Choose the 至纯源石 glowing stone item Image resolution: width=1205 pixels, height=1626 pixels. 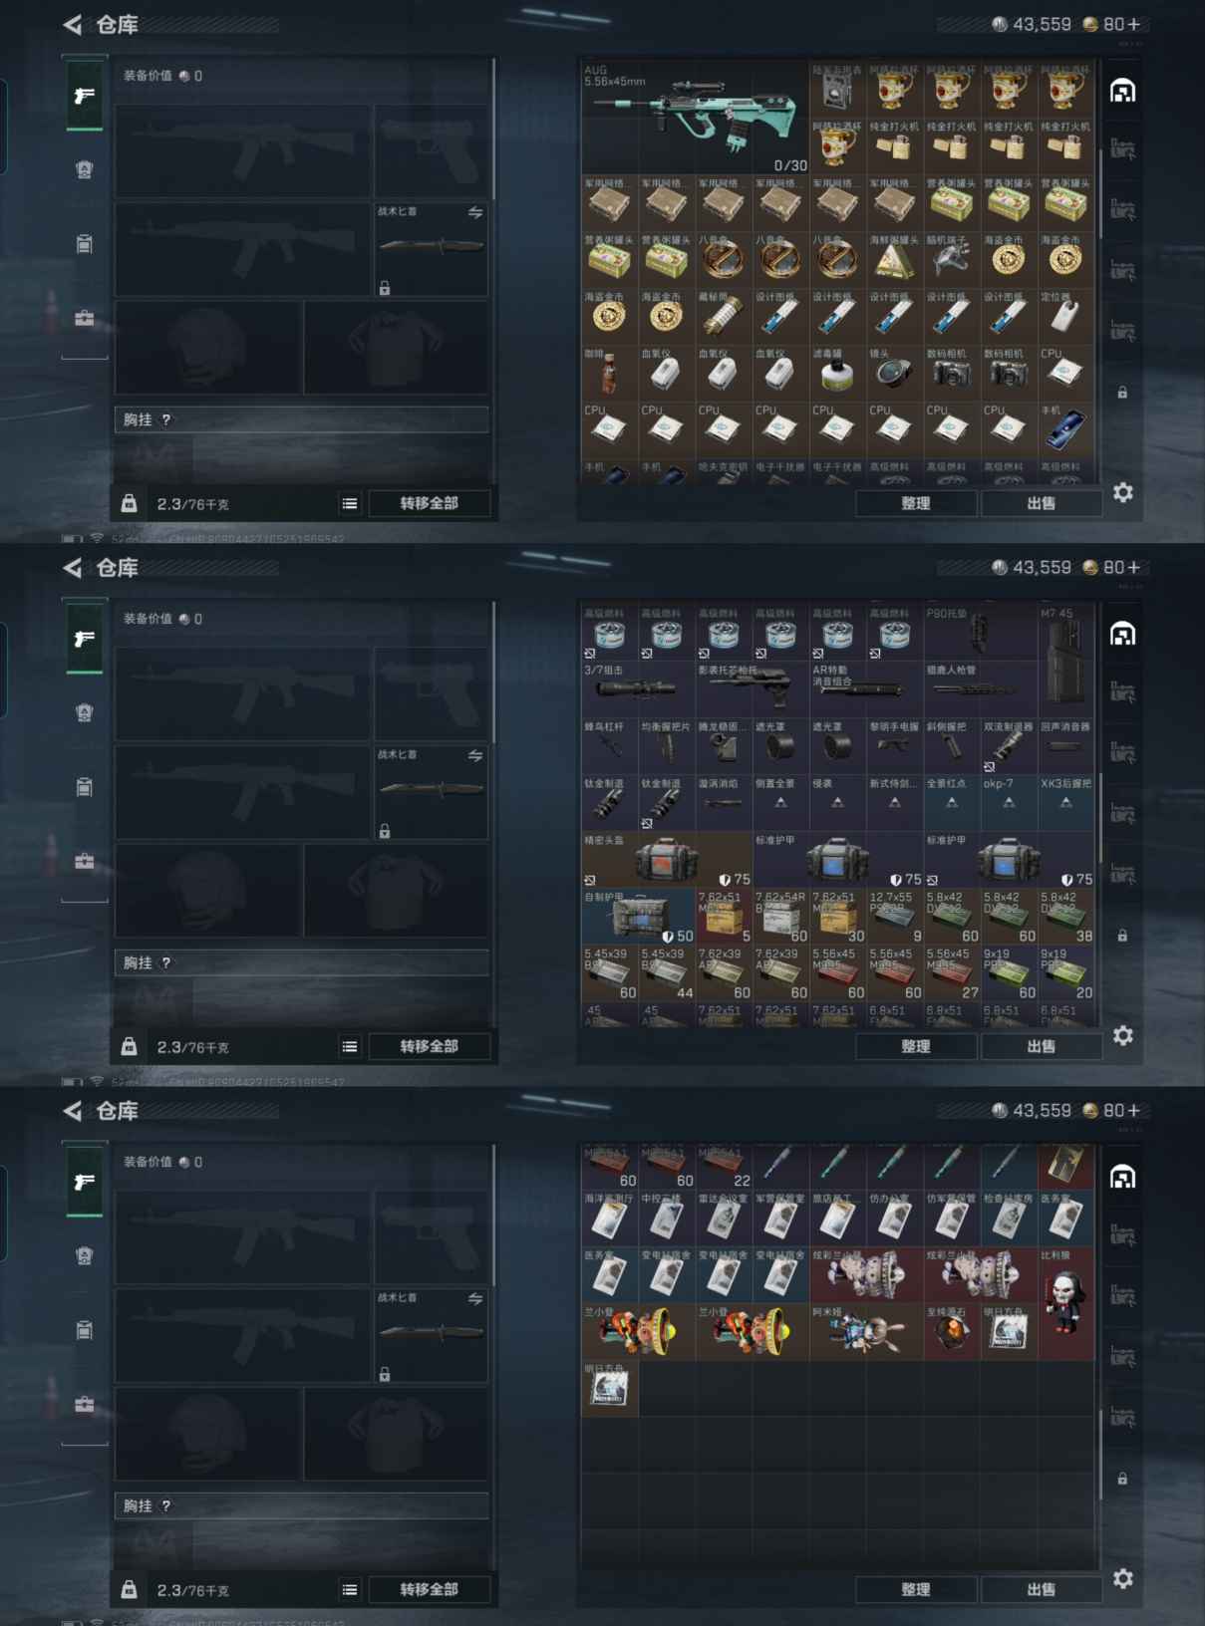pyautogui.click(x=951, y=1332)
